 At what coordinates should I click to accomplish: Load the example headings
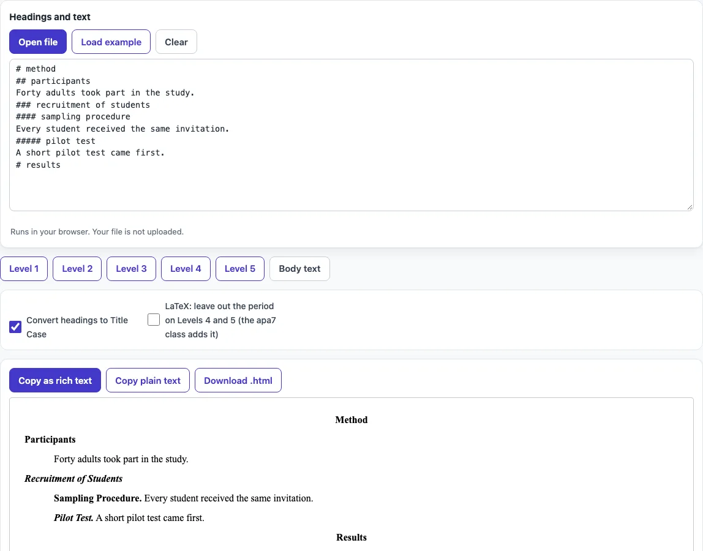[x=111, y=42]
